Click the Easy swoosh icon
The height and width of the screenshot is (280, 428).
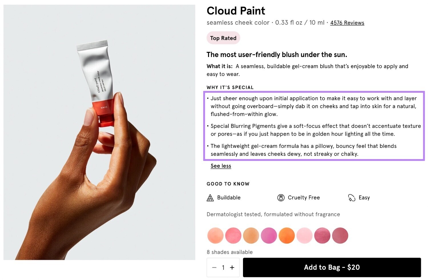point(352,198)
